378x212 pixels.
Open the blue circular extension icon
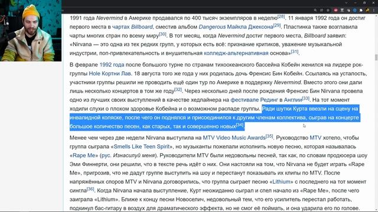pyautogui.click(x=354, y=10)
